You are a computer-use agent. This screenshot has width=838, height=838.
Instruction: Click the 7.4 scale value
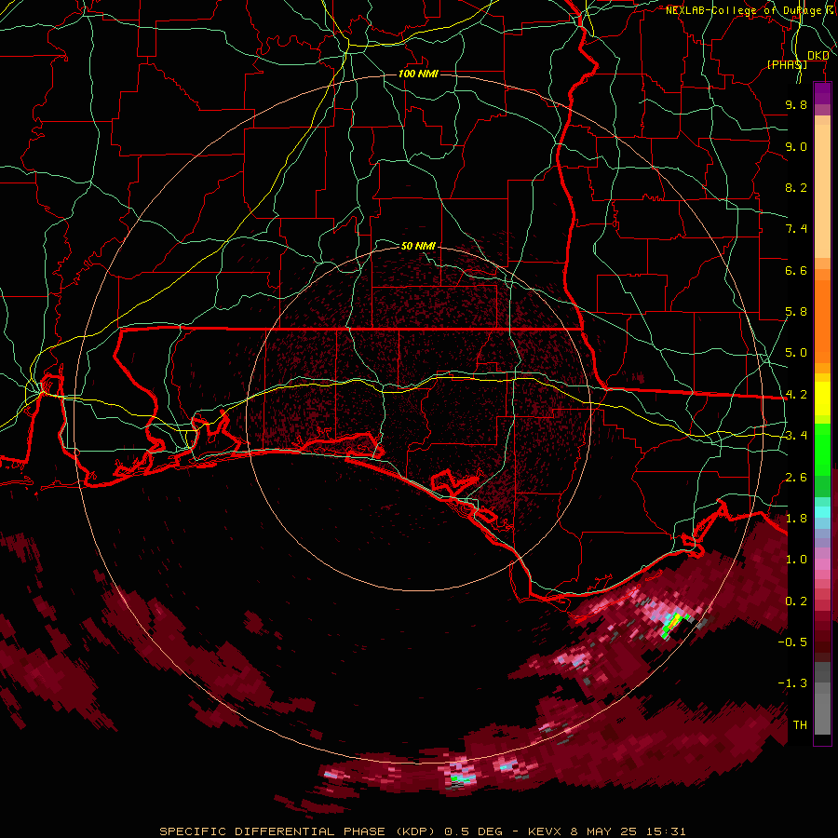click(796, 229)
